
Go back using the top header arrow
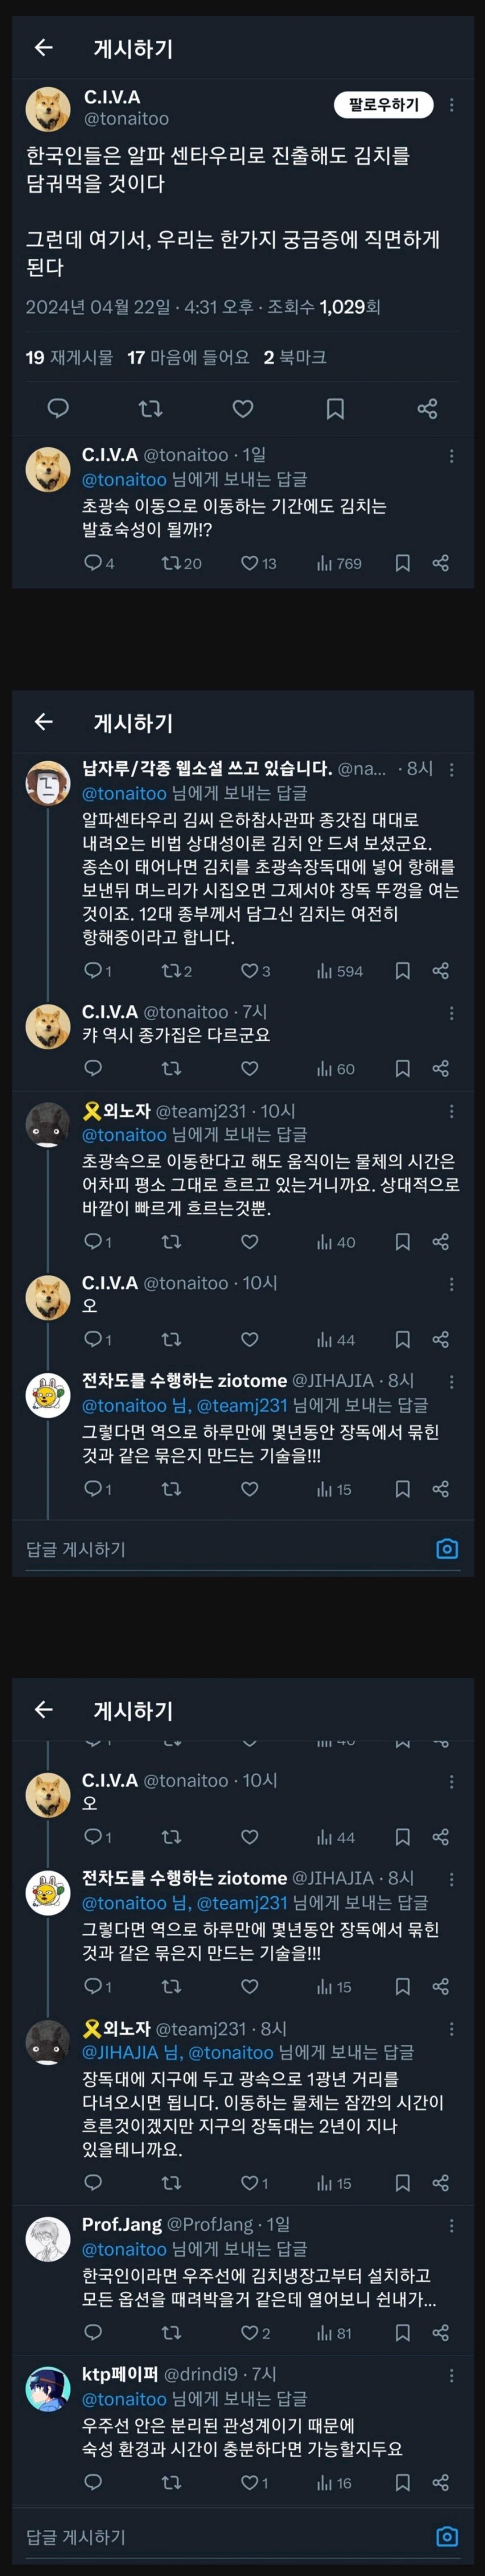[44, 47]
